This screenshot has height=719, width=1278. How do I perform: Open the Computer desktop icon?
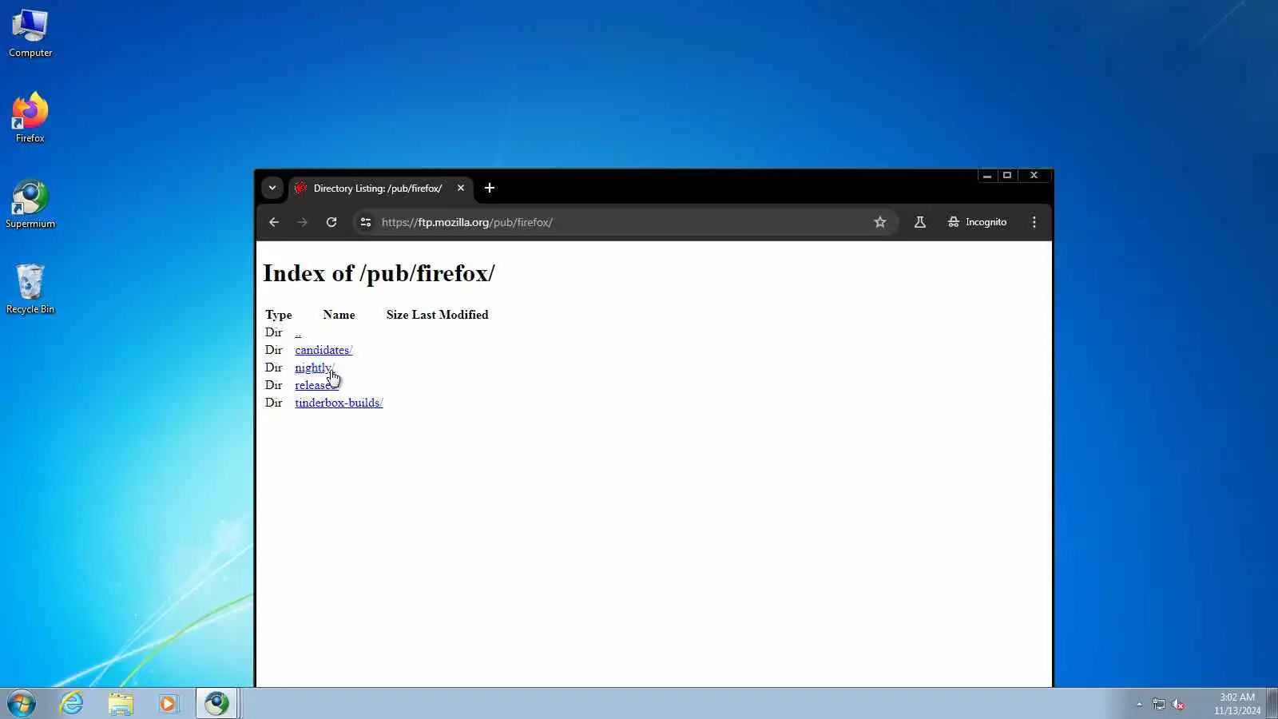click(30, 34)
